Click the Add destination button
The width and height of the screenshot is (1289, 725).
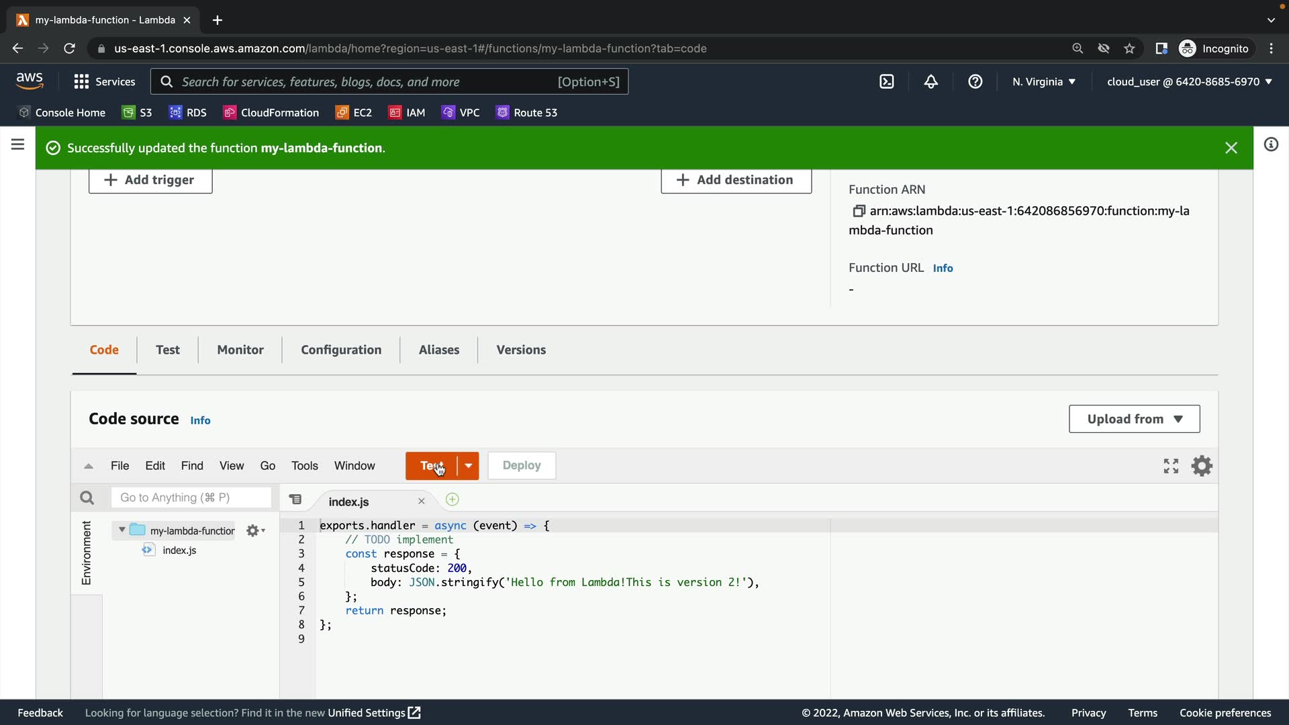pyautogui.click(x=736, y=180)
